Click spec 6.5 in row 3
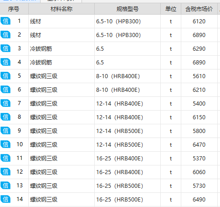 pos(100,49)
